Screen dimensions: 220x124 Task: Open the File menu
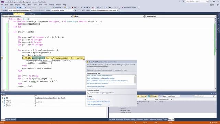pos(2,4)
